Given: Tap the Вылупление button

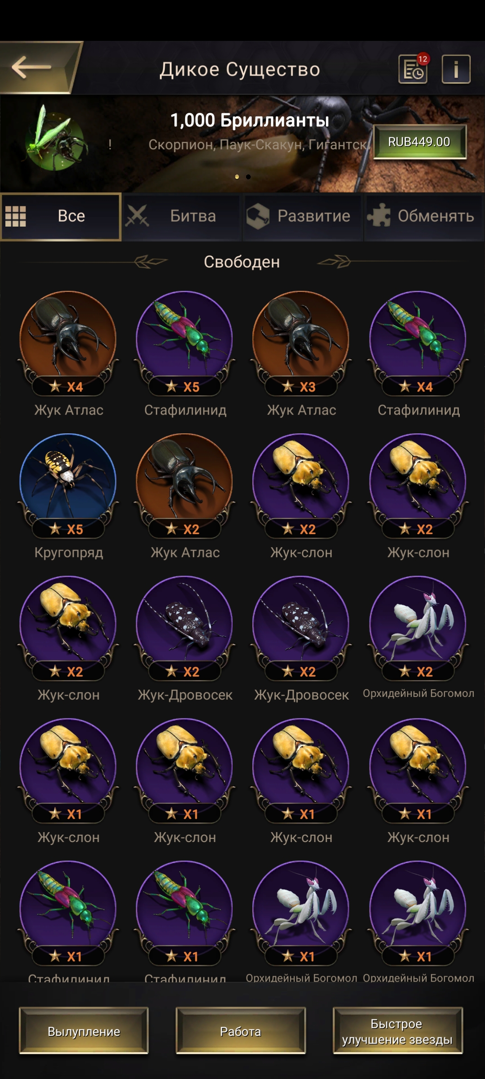Looking at the screenshot, I should point(84,1031).
